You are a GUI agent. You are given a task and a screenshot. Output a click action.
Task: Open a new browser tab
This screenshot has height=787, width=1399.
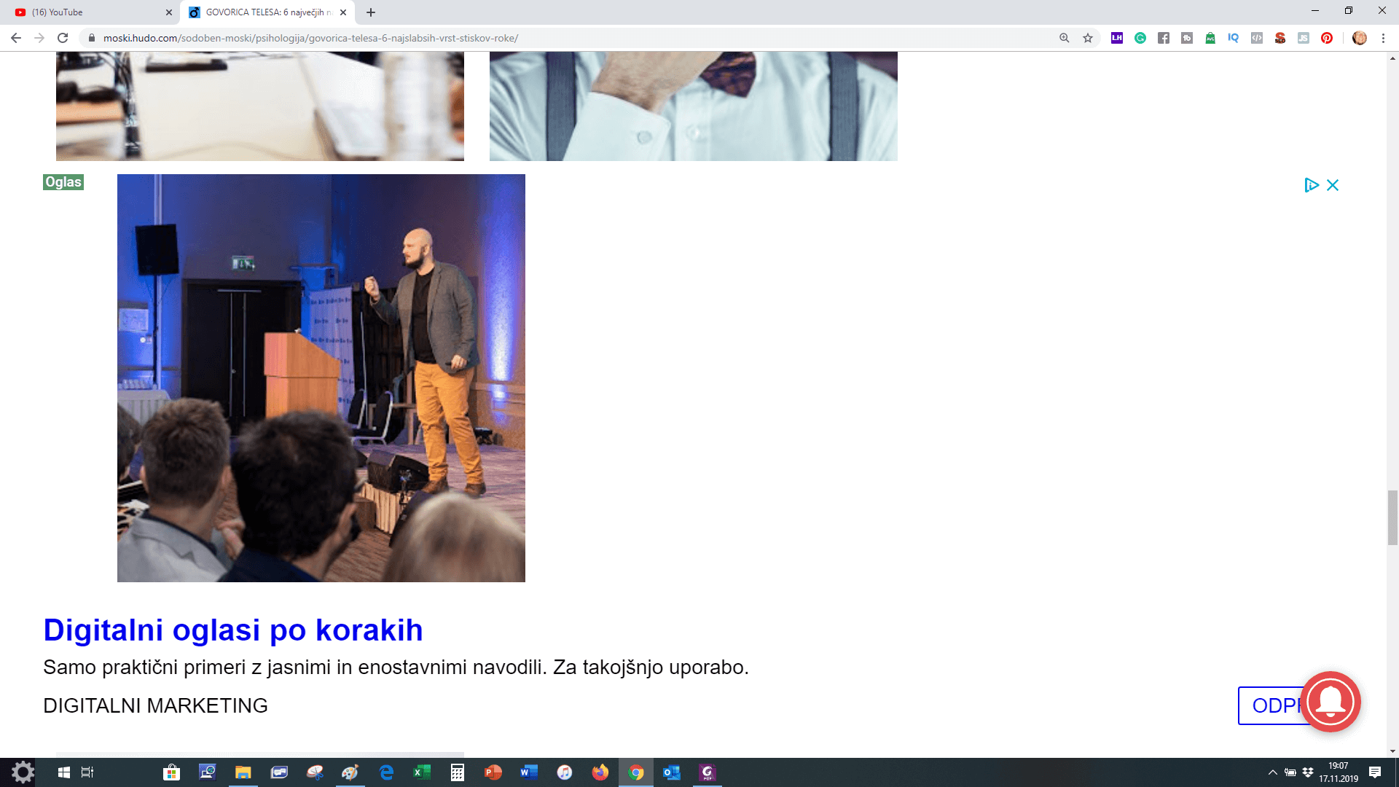[371, 12]
